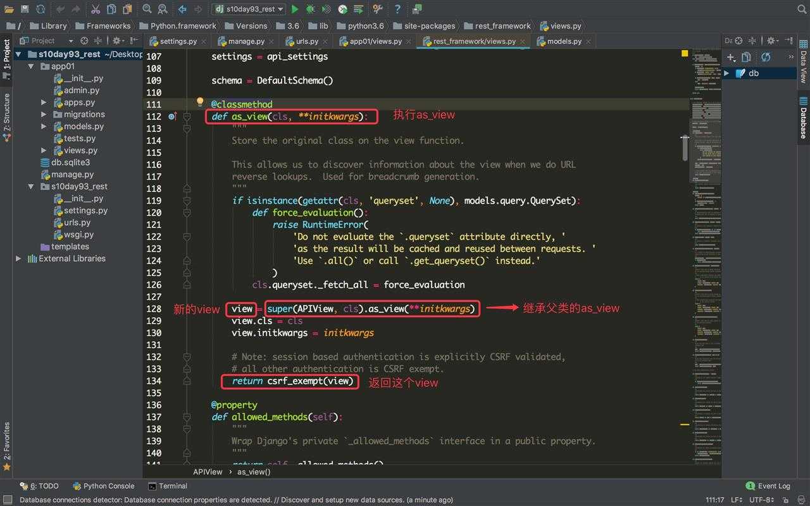Run the project with the green play icon
This screenshot has height=506, width=810.
coord(296,9)
